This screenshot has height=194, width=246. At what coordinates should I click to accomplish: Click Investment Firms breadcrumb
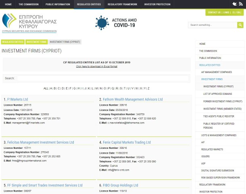(x=36, y=42)
